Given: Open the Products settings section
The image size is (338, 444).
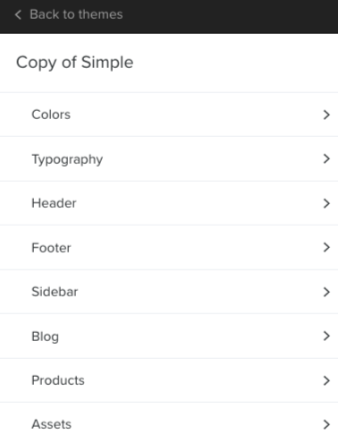Looking at the screenshot, I should pos(169,380).
